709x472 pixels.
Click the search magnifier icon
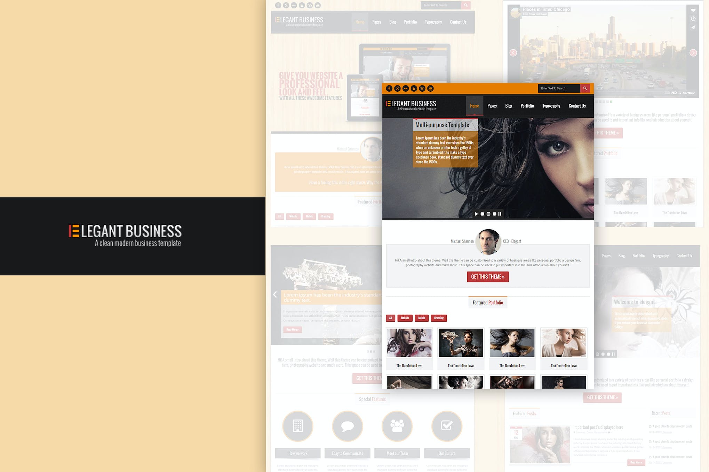pyautogui.click(x=585, y=88)
